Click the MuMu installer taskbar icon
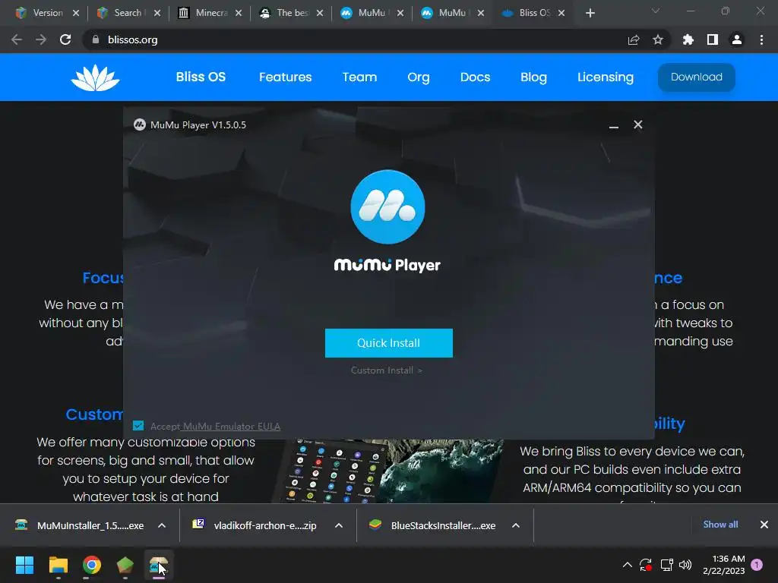Image resolution: width=778 pixels, height=583 pixels. tap(159, 565)
